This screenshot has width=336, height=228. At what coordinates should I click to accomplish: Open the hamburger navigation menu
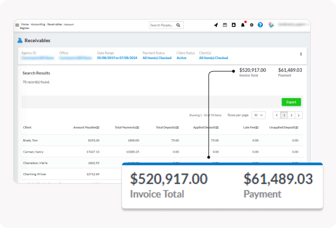(x=17, y=25)
